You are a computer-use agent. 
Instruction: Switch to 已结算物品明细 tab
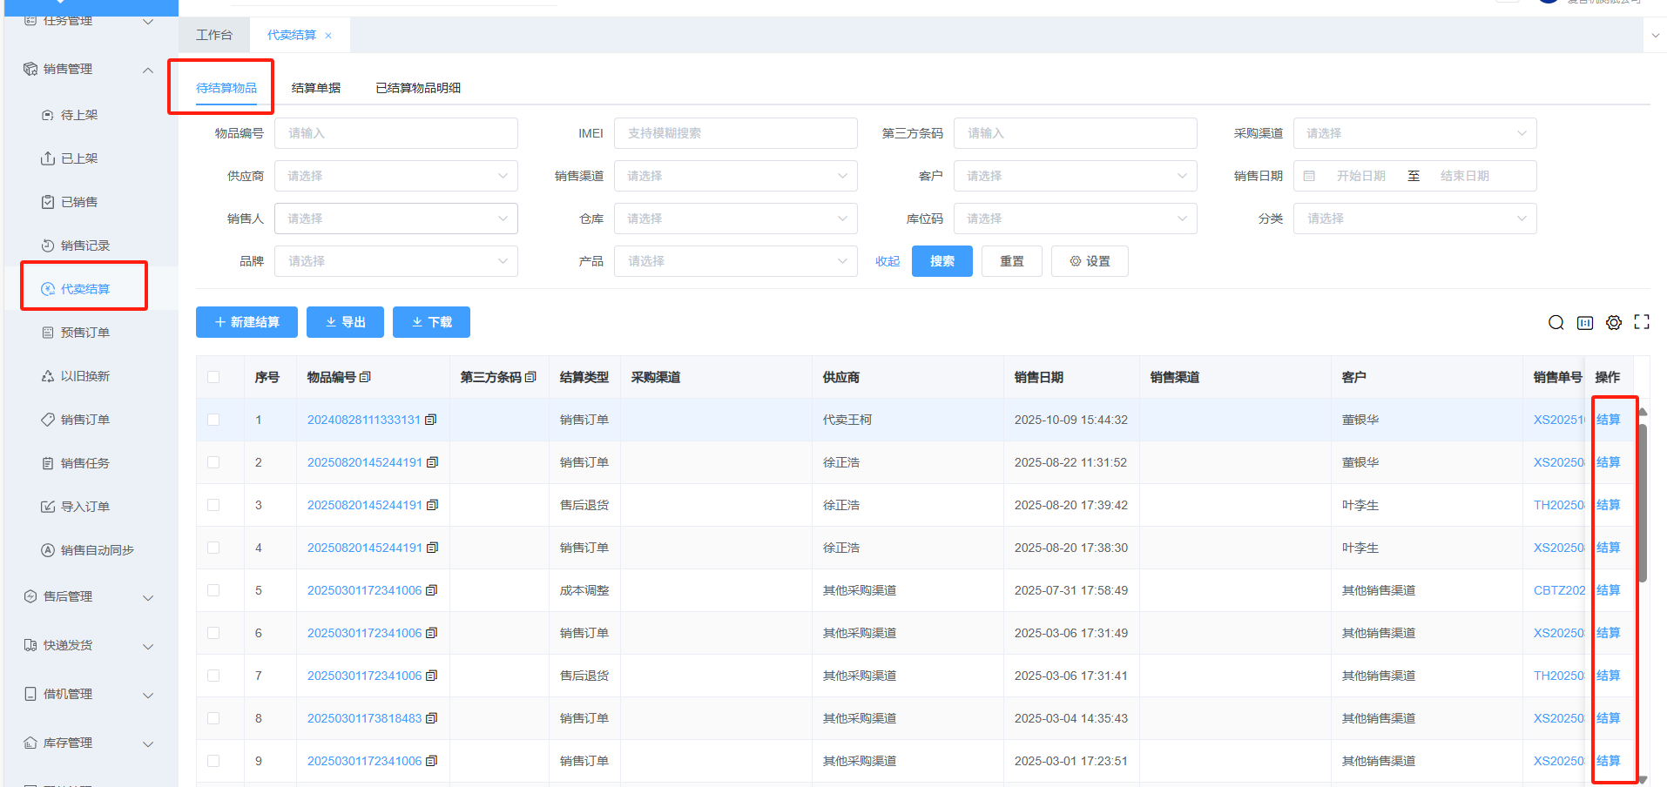(x=418, y=88)
